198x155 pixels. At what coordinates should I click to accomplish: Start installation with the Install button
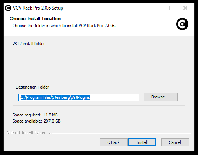[142, 142]
